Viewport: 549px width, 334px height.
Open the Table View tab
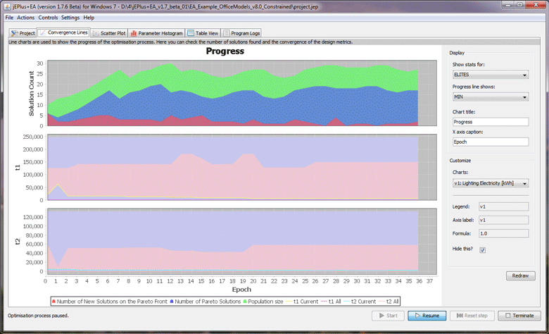[x=203, y=33]
